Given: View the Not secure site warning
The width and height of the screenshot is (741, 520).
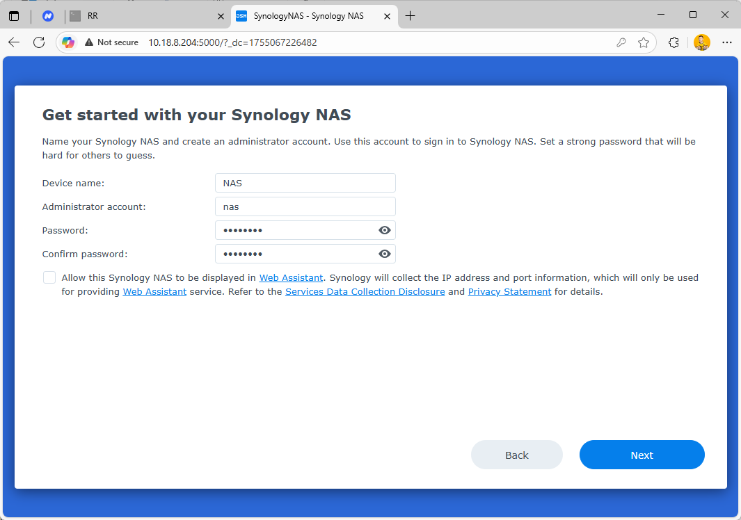Looking at the screenshot, I should (x=111, y=42).
